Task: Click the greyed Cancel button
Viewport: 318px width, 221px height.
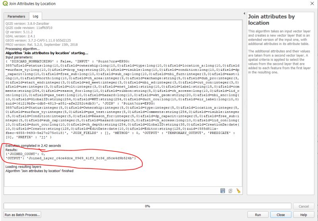Action: click(304, 206)
